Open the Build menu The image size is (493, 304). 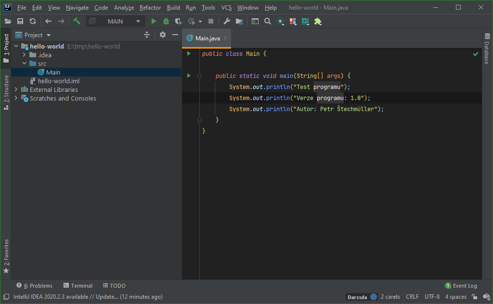tap(173, 8)
